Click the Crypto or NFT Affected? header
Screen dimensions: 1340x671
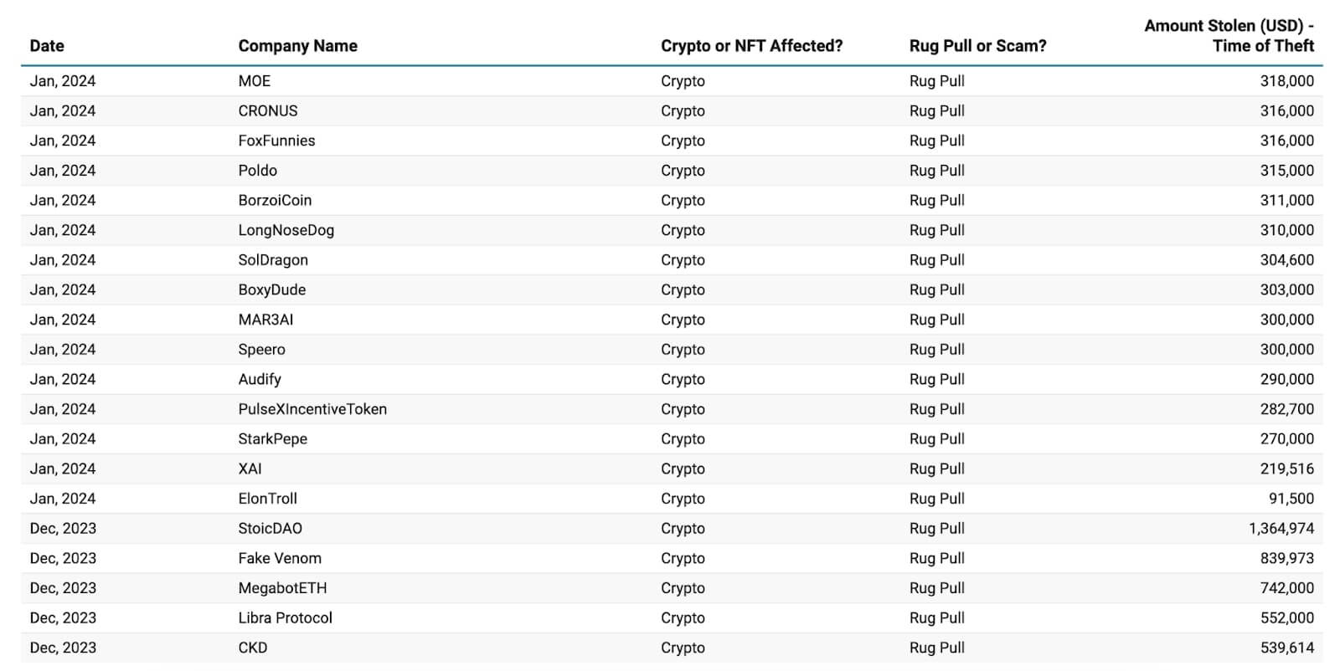(x=751, y=46)
